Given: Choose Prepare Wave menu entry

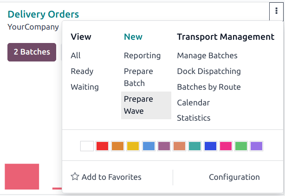Looking at the screenshot, I should pos(138,105).
